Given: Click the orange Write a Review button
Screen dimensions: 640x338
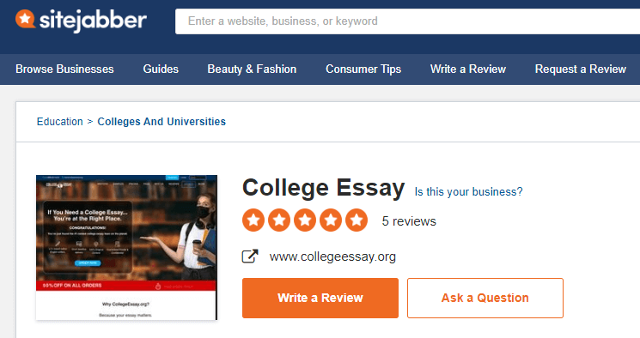Looking at the screenshot, I should tap(320, 298).
